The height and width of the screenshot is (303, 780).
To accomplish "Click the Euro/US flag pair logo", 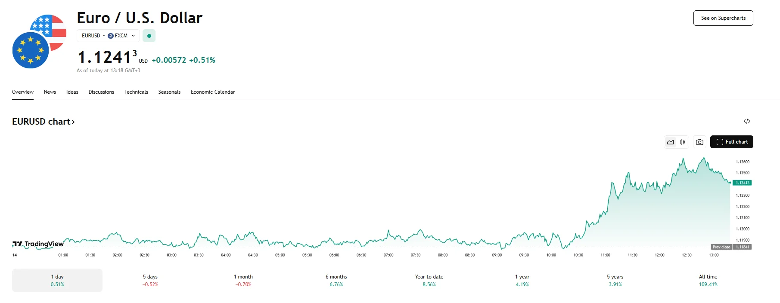I will pyautogui.click(x=39, y=41).
